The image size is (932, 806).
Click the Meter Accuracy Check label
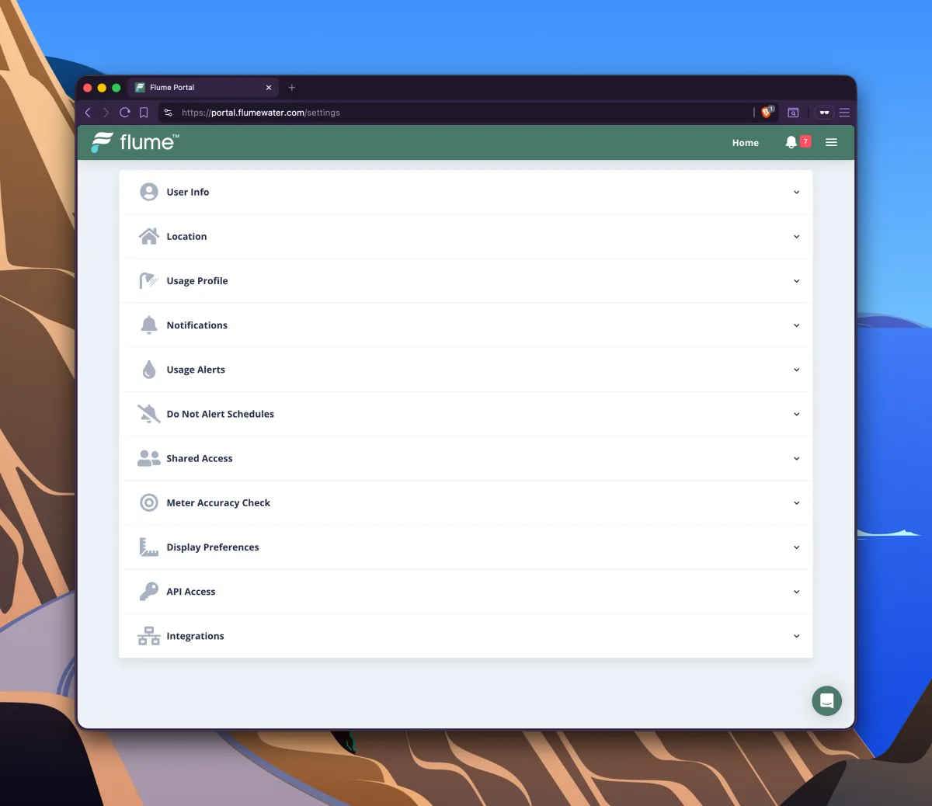pyautogui.click(x=218, y=502)
